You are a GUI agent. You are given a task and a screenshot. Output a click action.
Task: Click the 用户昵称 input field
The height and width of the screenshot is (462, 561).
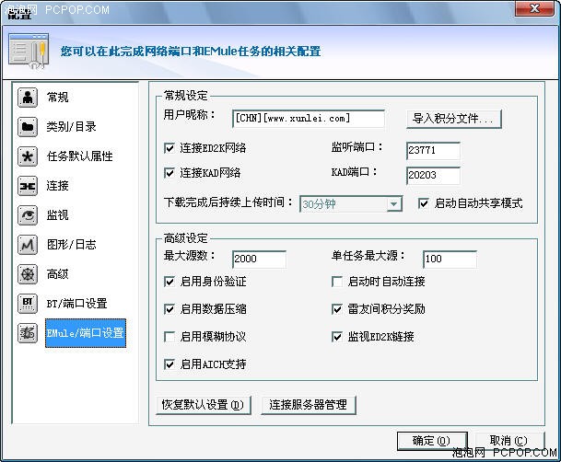click(309, 119)
